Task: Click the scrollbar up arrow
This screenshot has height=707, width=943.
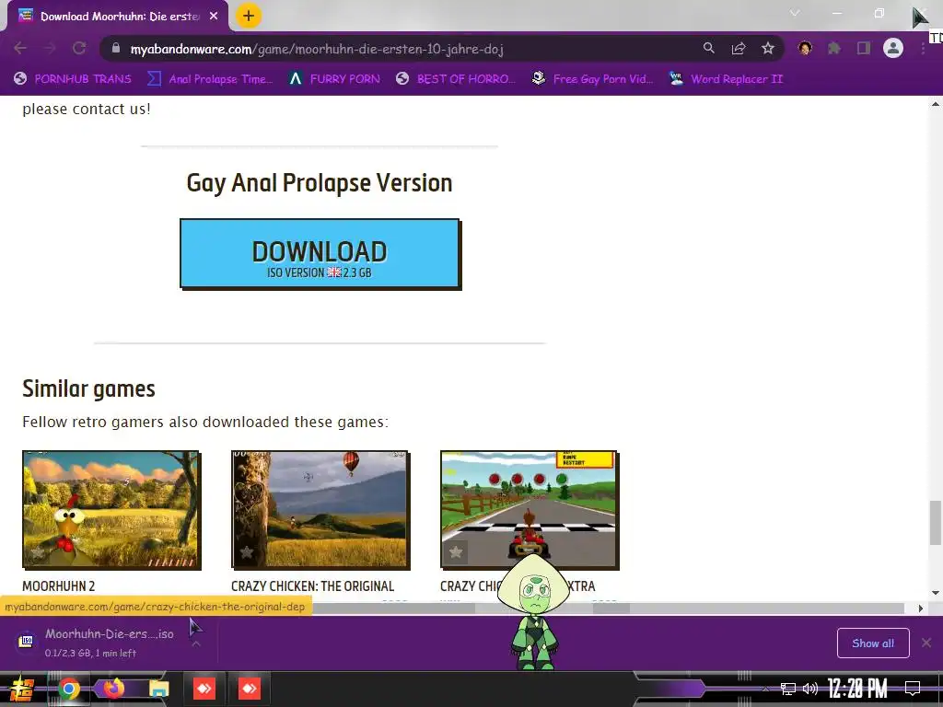Action: pos(936,104)
